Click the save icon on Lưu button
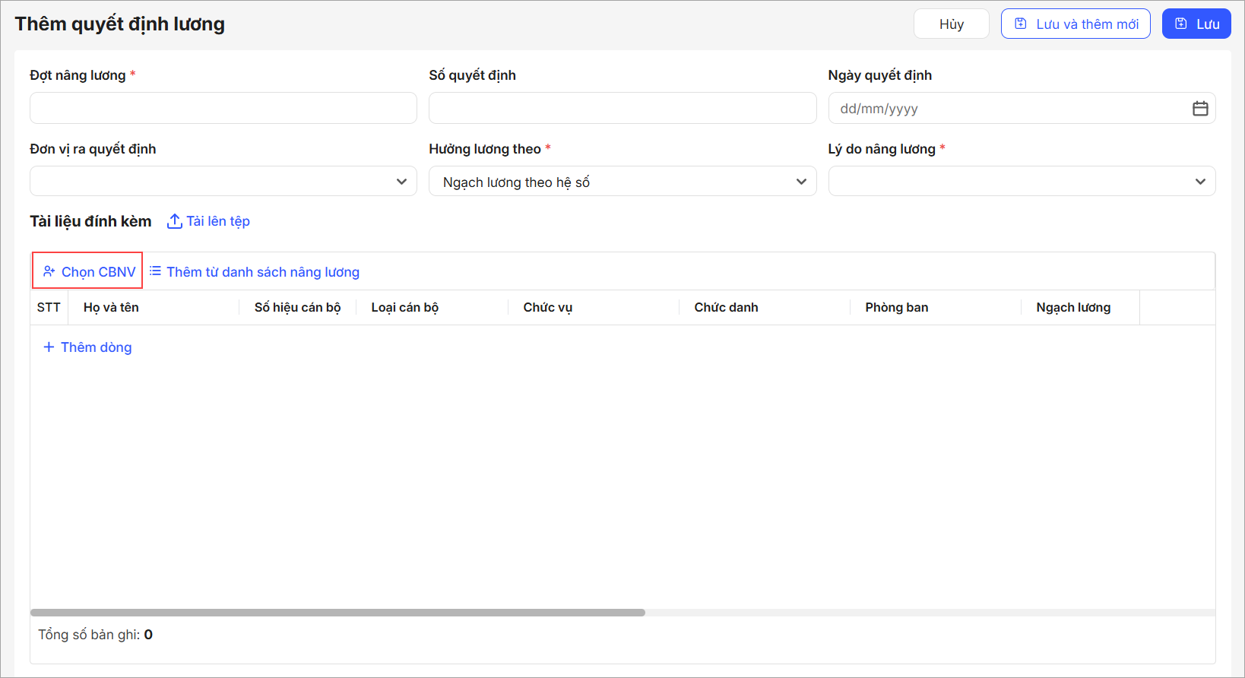Screen dimensions: 1245x678 [1181, 24]
